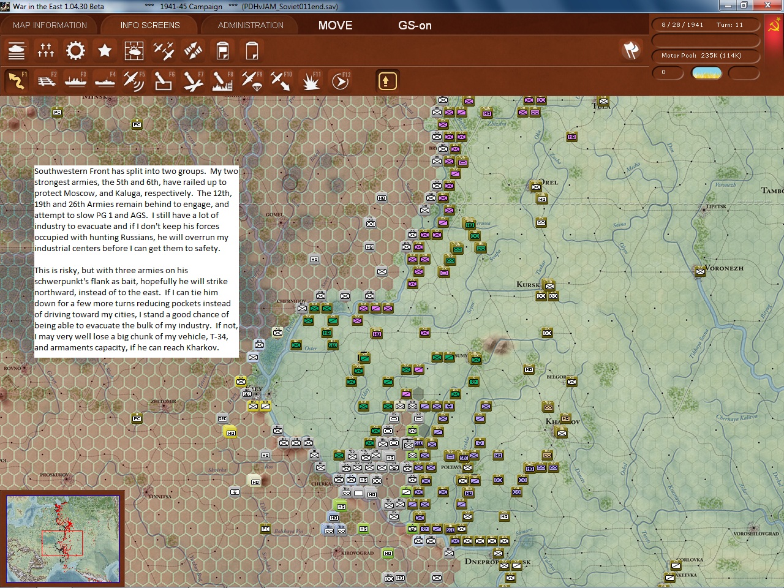The height and width of the screenshot is (588, 784).
Task: Click the F11 explosion battle icon
Action: [x=311, y=80]
